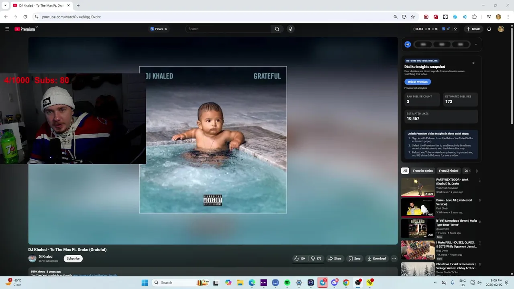This screenshot has height=289, width=514.
Task: Open options for Christmas TV Art Screensaver
Action: [x=479, y=265]
